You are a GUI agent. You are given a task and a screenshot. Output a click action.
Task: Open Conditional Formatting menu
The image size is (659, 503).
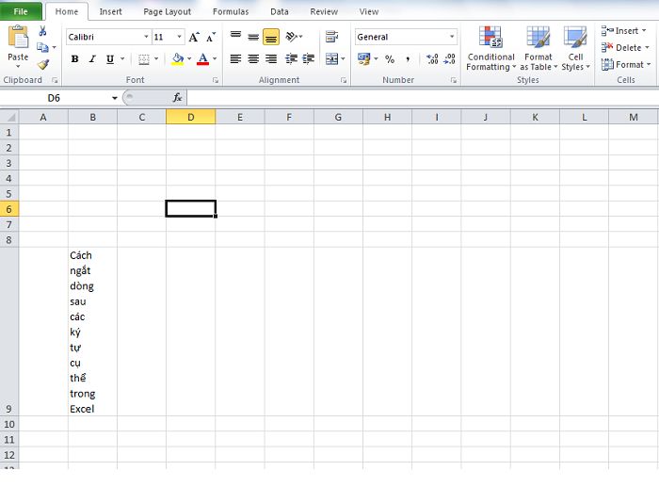[490, 48]
